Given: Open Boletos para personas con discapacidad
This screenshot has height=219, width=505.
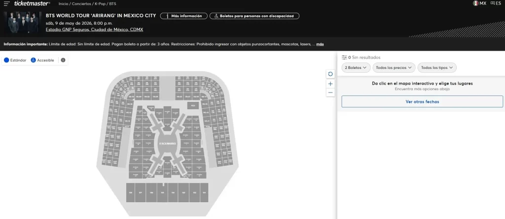Looking at the screenshot, I should 254,16.
